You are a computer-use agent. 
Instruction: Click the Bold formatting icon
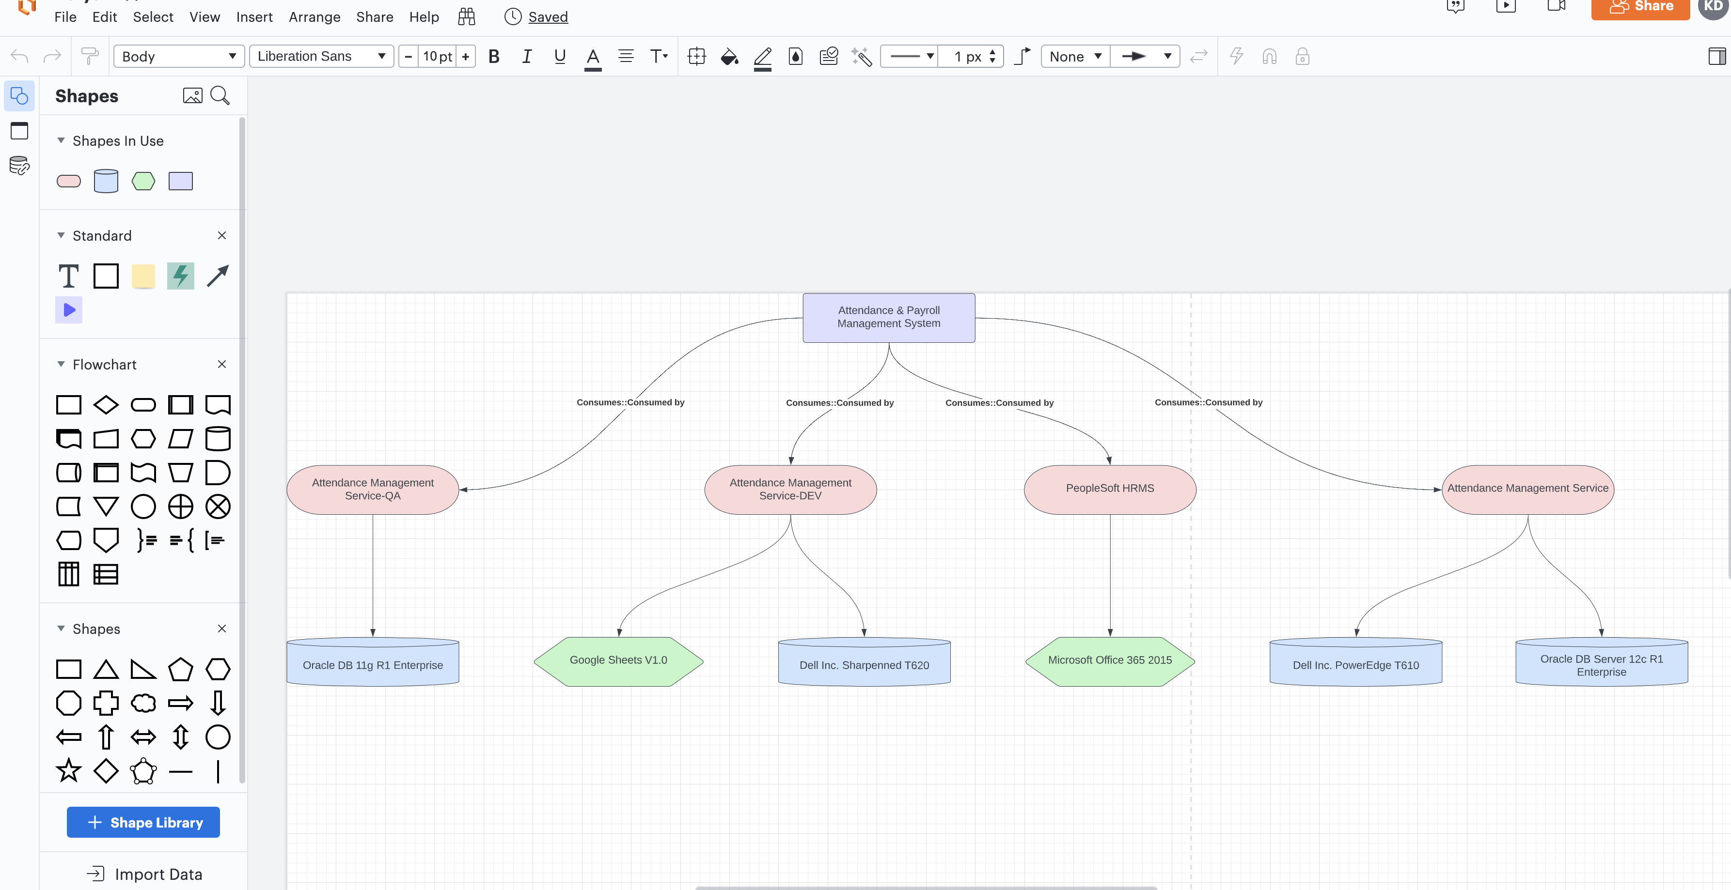click(494, 56)
